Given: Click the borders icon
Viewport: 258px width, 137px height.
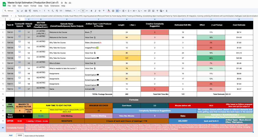Looking at the screenshot, I should click(x=113, y=11).
